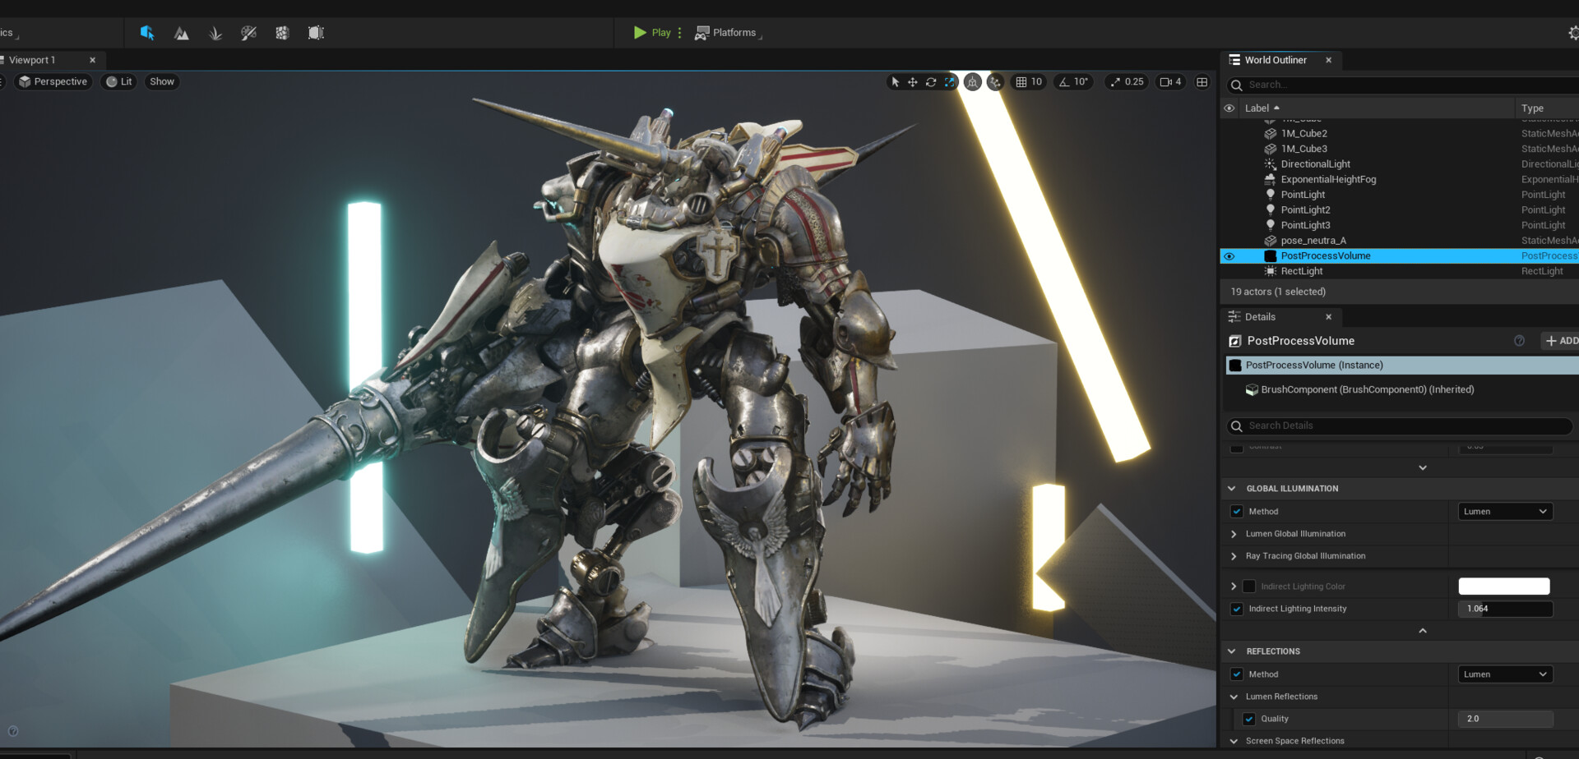Click the PointLight3 bulb icon
The image size is (1579, 759).
point(1271,225)
